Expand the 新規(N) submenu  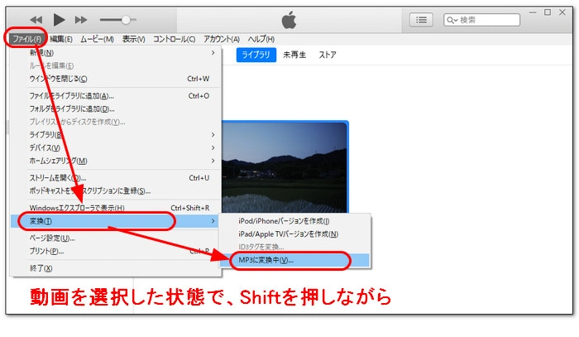(x=117, y=53)
